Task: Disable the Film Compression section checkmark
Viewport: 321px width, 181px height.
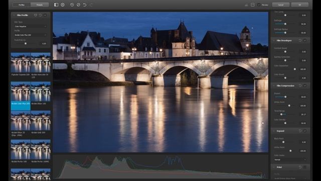Action: pos(305,86)
